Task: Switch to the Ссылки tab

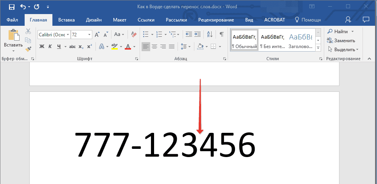Action: click(146, 20)
